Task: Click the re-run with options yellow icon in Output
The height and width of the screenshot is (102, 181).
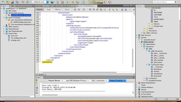Action: (37, 82)
